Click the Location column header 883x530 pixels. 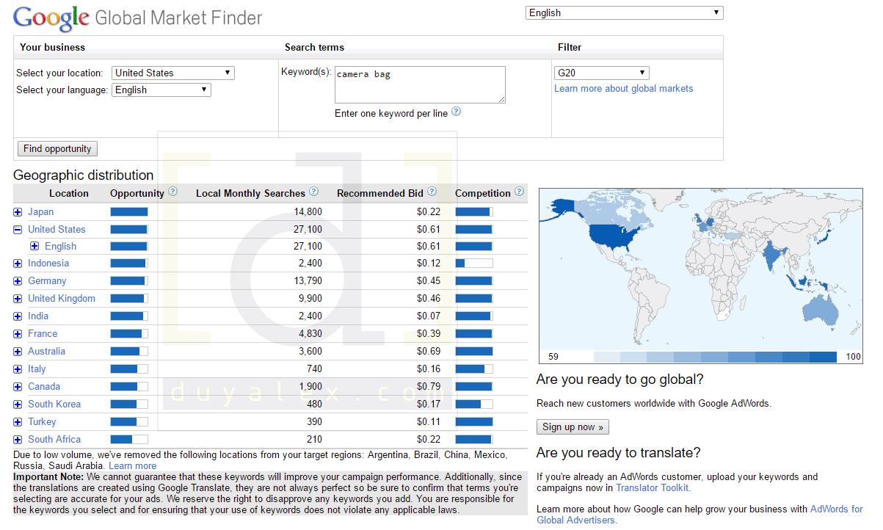pyautogui.click(x=69, y=193)
